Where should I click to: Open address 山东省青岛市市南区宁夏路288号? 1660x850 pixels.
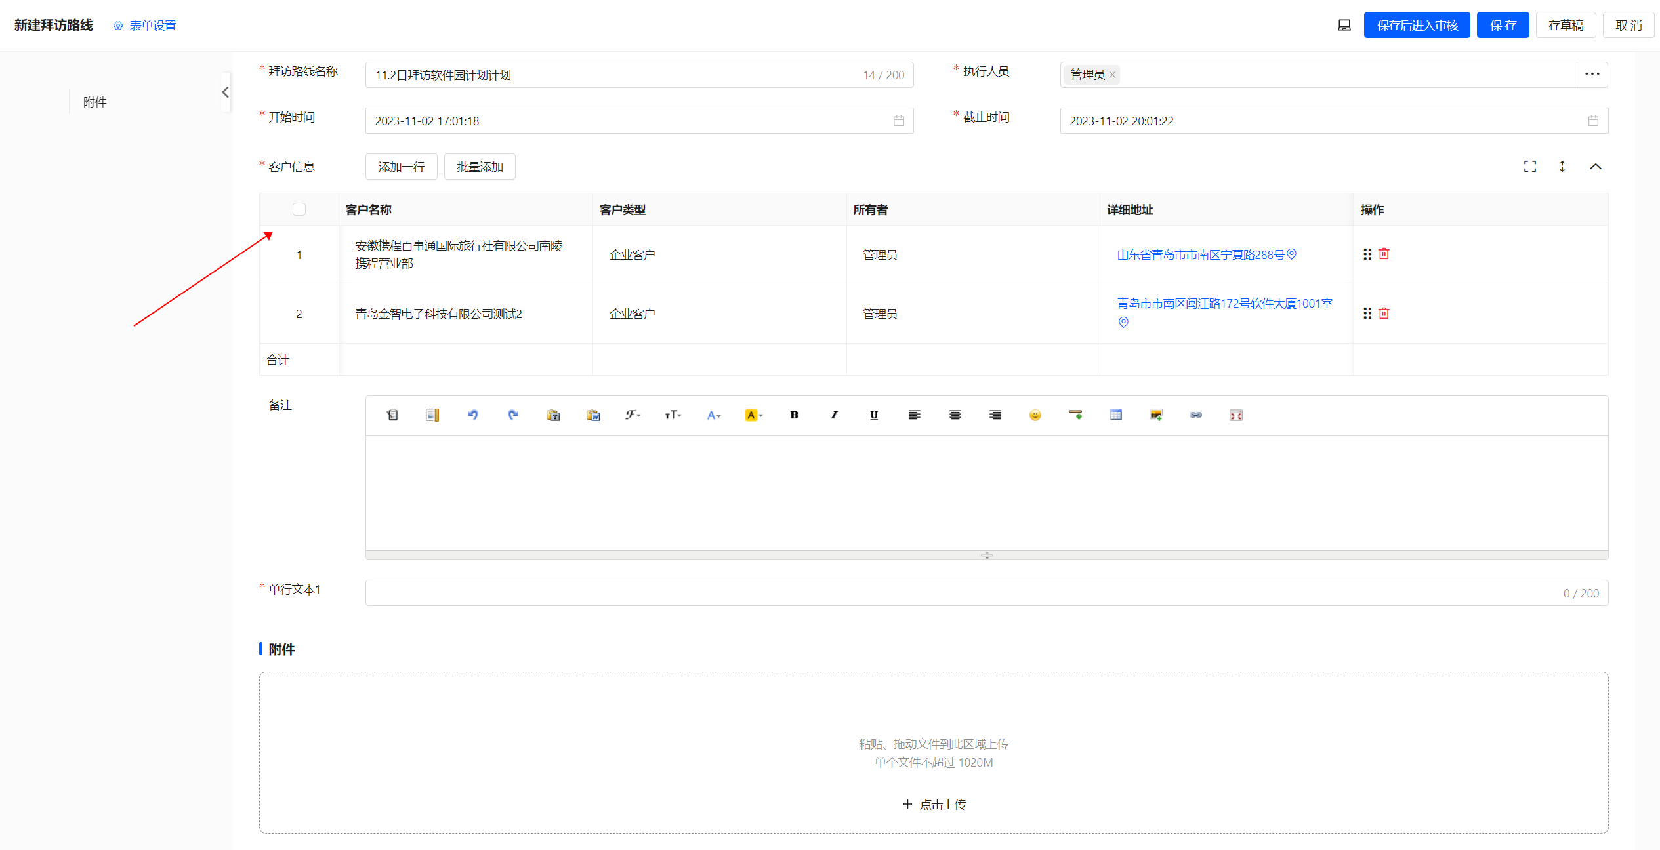[x=1200, y=254]
